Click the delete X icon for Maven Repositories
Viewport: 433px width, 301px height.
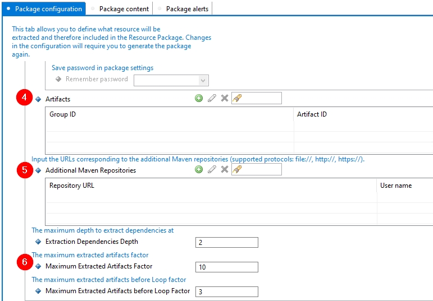point(225,170)
